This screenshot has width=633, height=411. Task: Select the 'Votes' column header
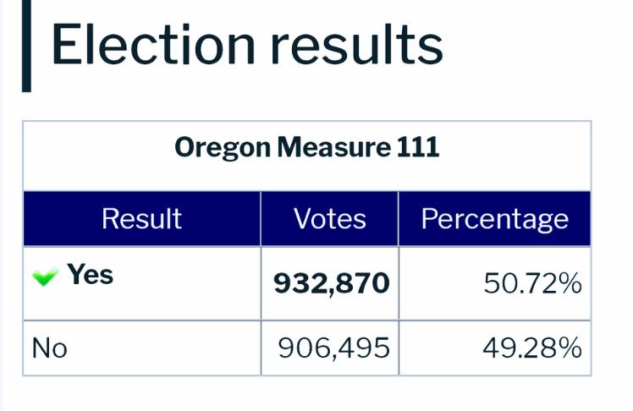point(329,219)
